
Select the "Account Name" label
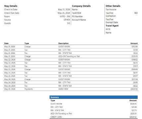coord(79,20)
